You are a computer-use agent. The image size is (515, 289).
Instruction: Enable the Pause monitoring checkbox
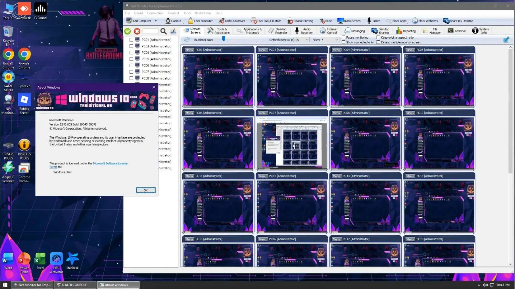pyautogui.click(x=344, y=37)
